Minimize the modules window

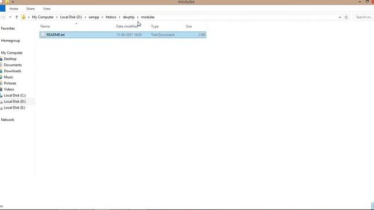pos(359,2)
